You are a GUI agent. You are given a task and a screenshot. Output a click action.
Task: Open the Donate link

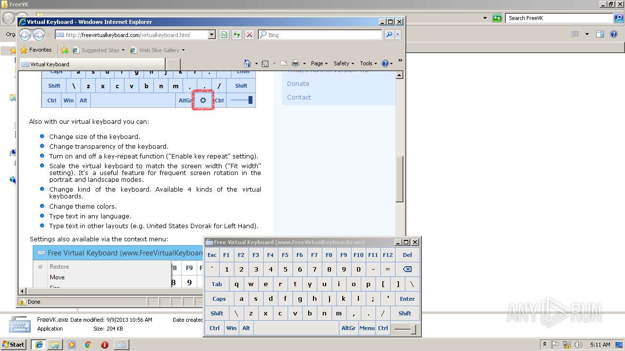click(x=298, y=83)
